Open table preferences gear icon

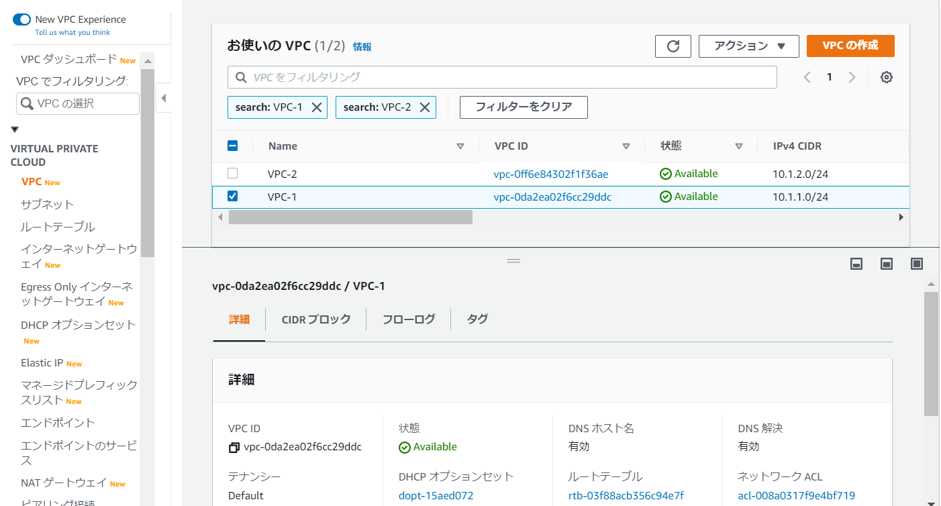pyautogui.click(x=887, y=77)
